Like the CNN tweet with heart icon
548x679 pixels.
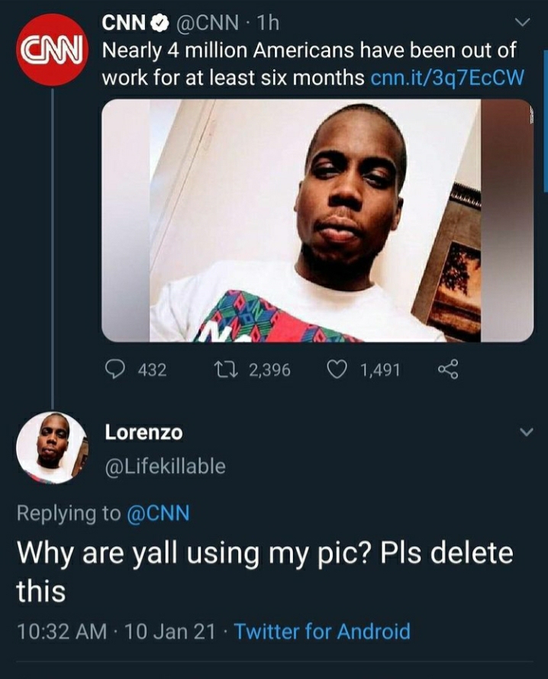tap(336, 370)
